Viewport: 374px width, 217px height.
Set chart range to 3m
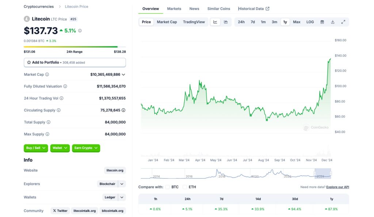click(274, 22)
